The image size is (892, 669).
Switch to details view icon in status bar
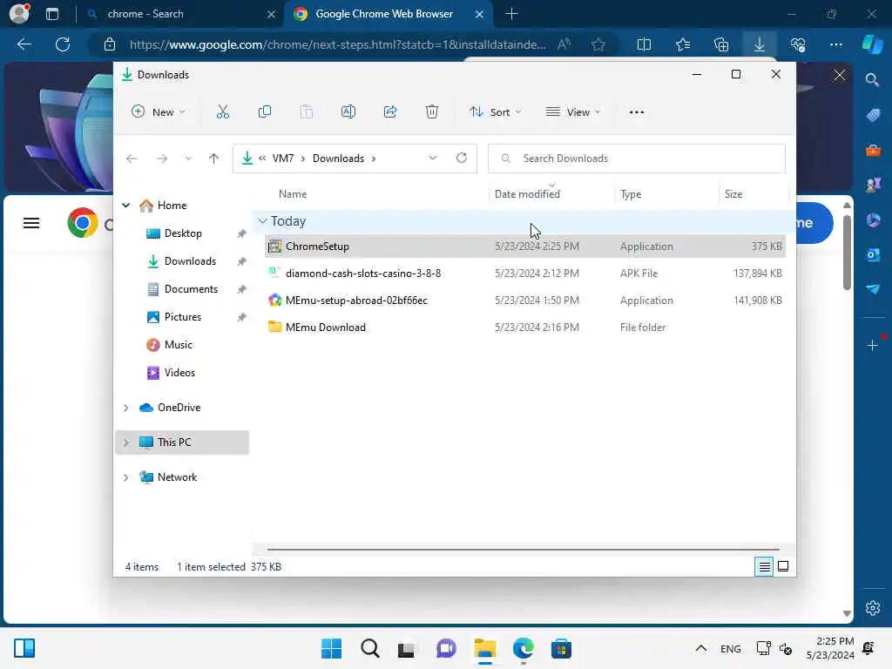[764, 566]
